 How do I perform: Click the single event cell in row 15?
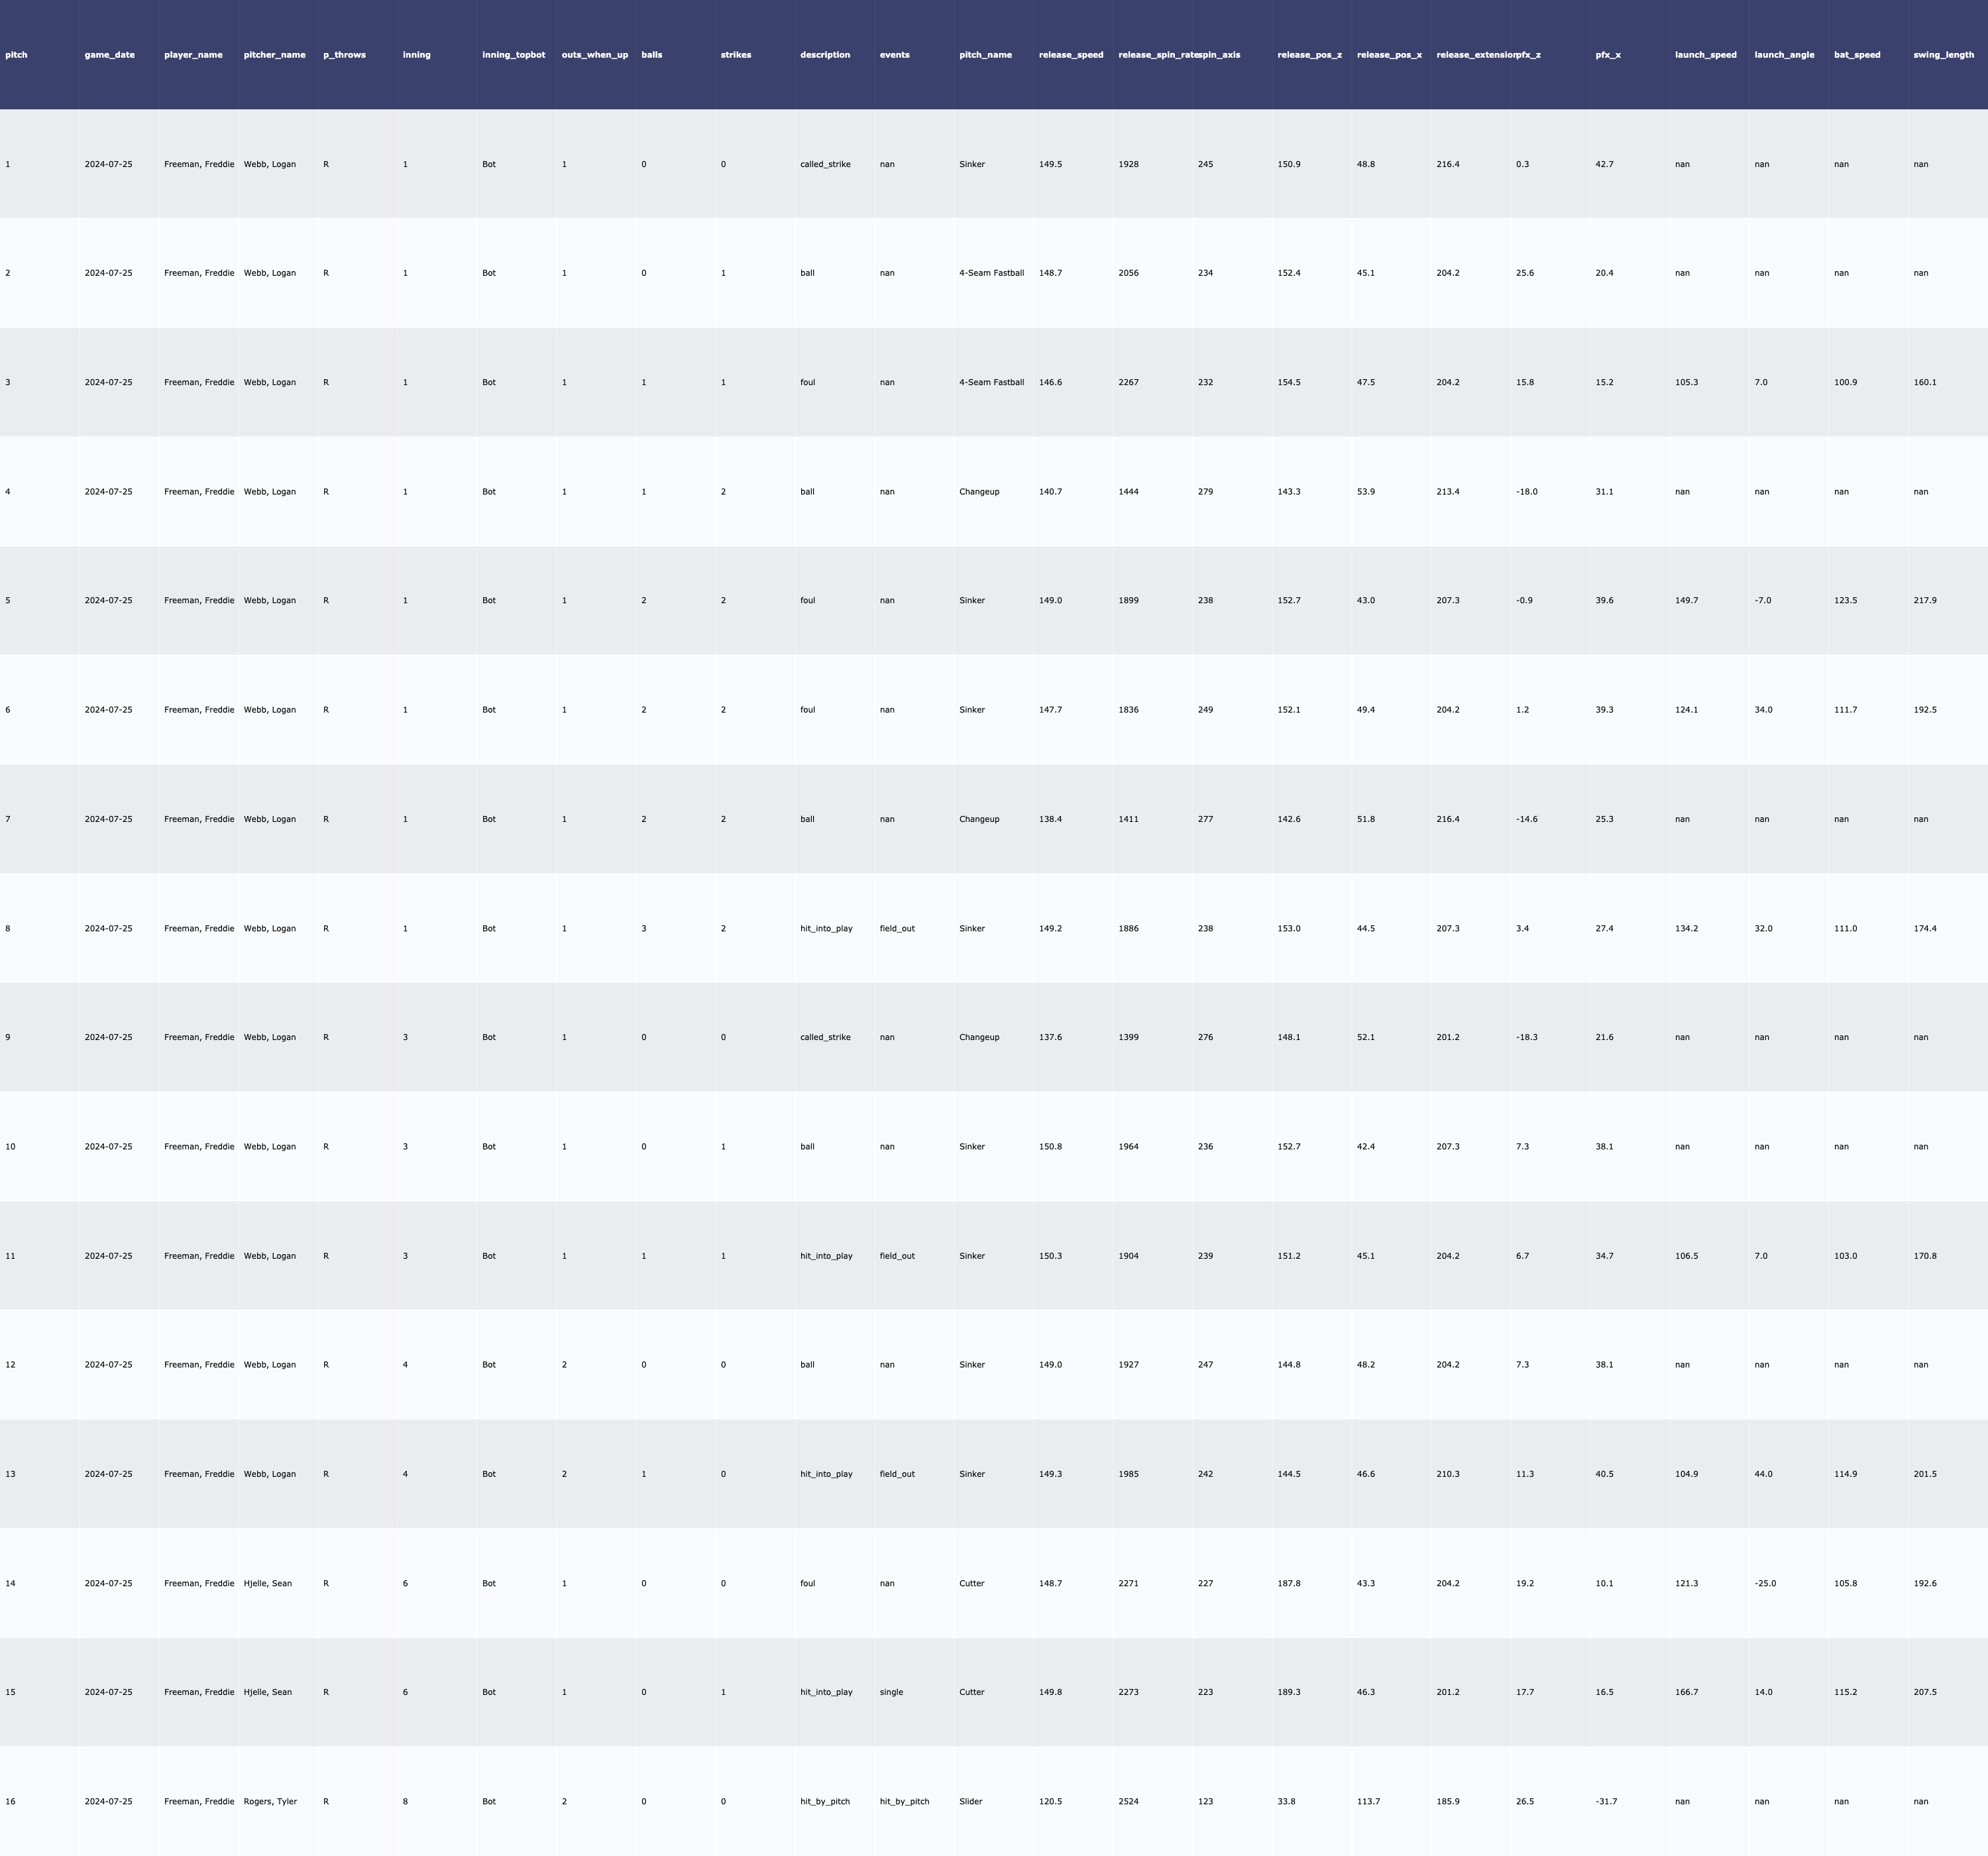coord(891,1692)
